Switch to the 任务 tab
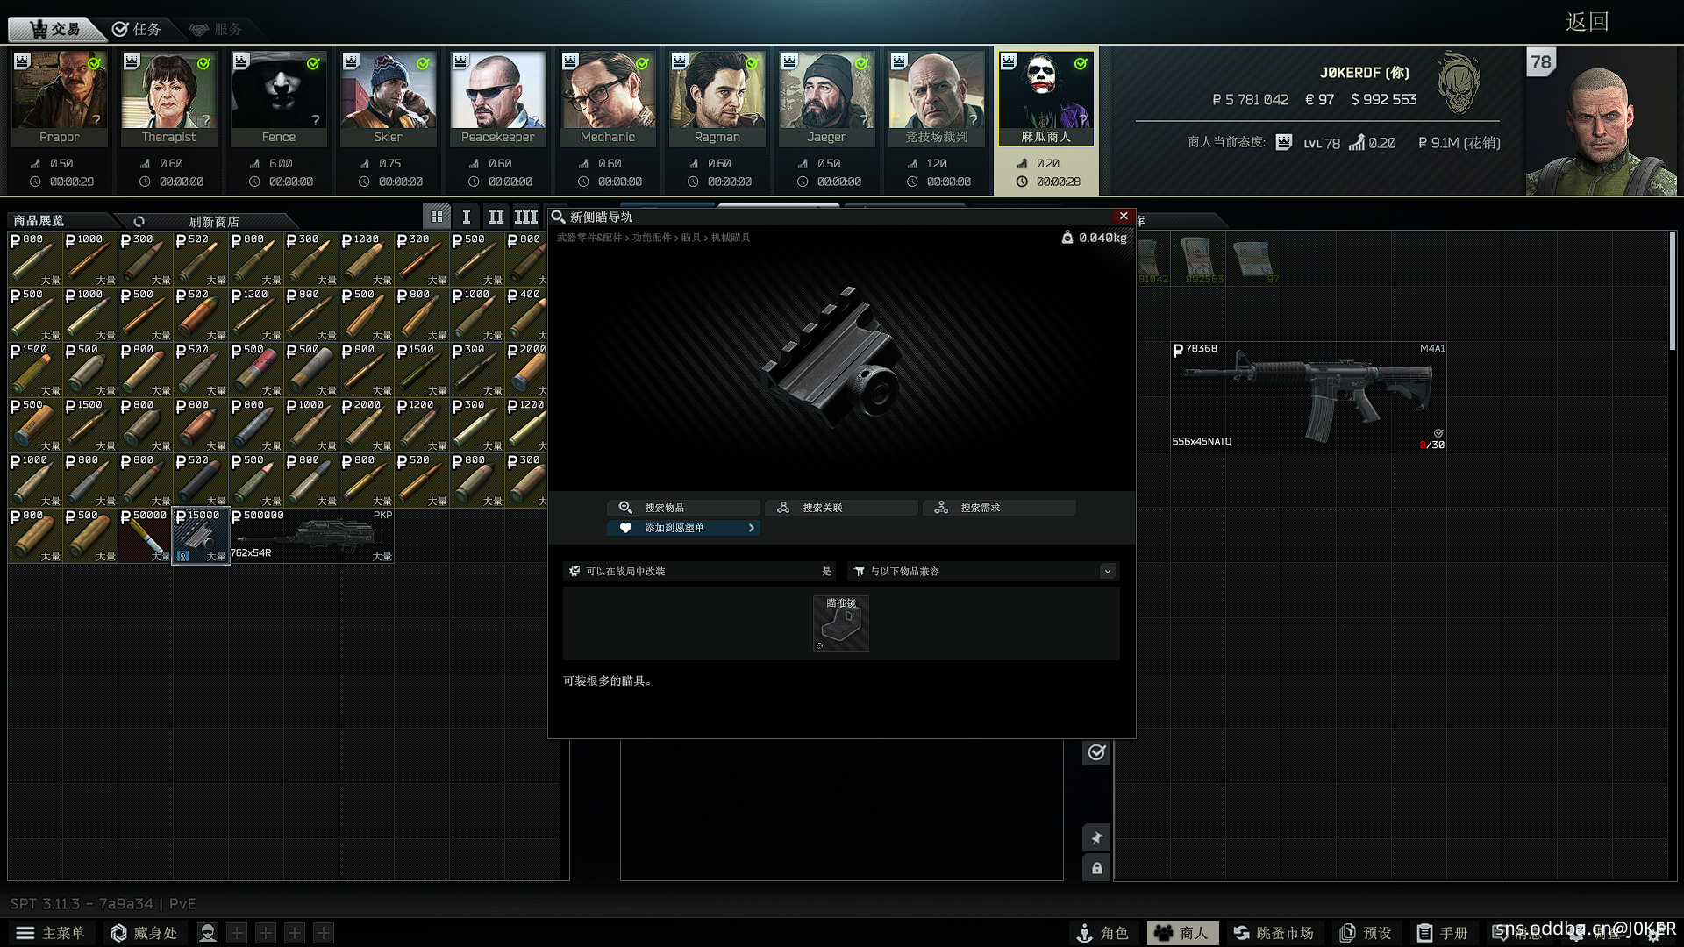The width and height of the screenshot is (1684, 947). [x=138, y=29]
